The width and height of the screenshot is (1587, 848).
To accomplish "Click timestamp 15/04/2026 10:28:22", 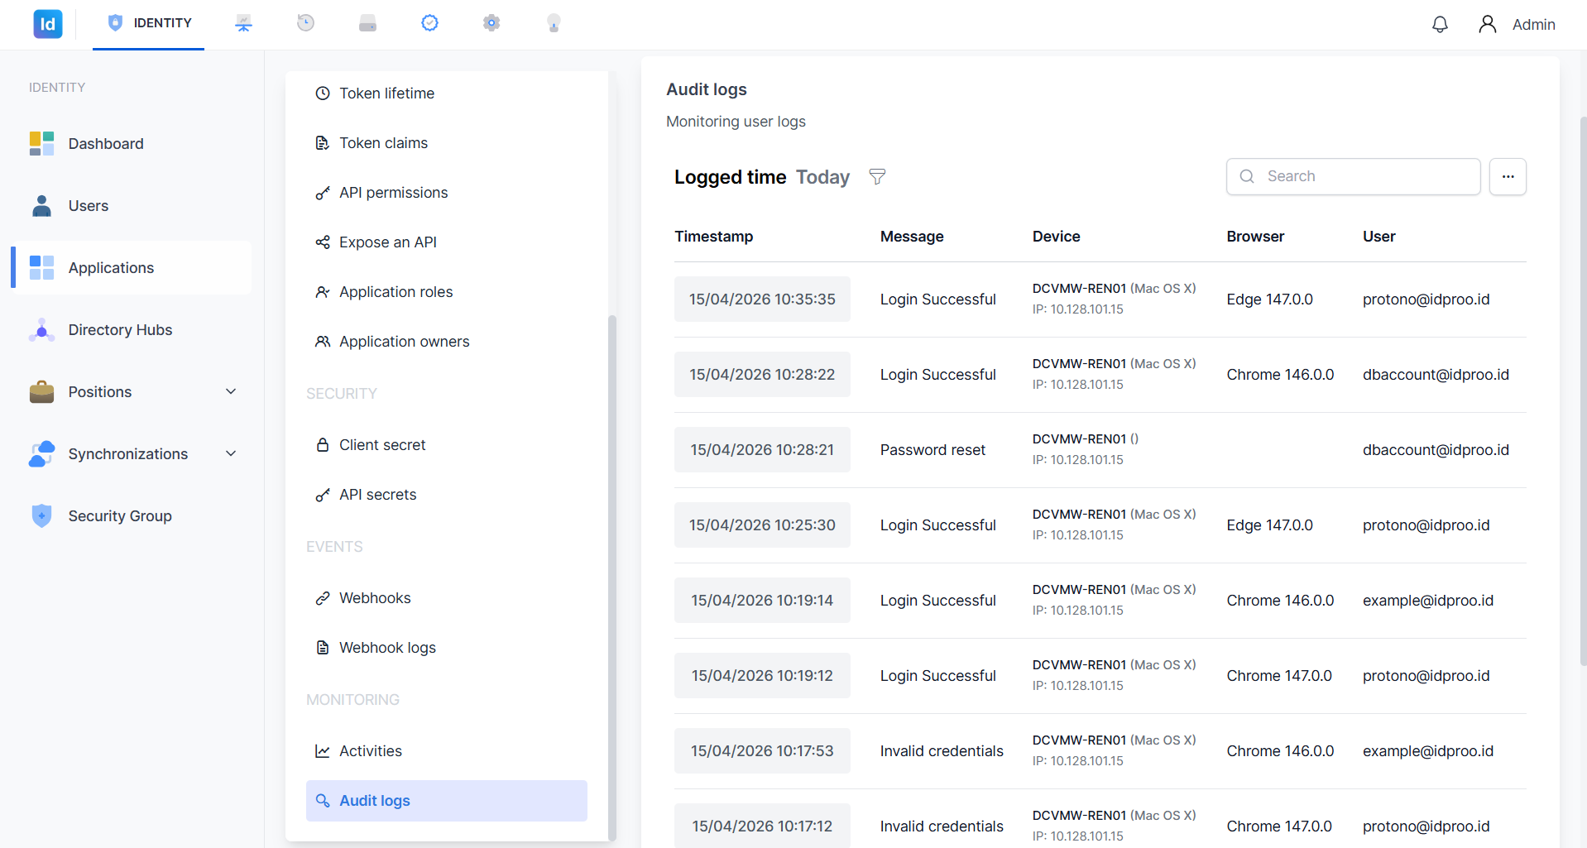I will point(762,375).
